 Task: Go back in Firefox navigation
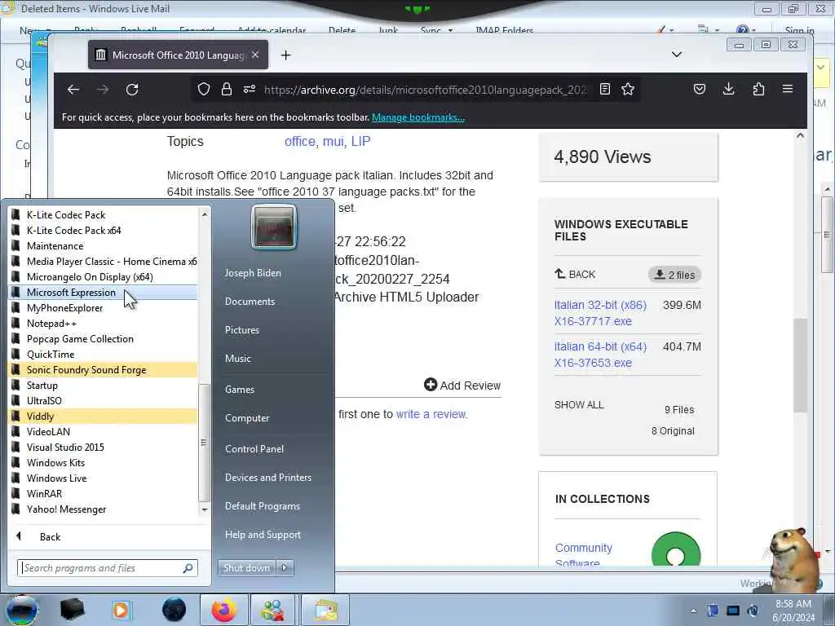73,90
